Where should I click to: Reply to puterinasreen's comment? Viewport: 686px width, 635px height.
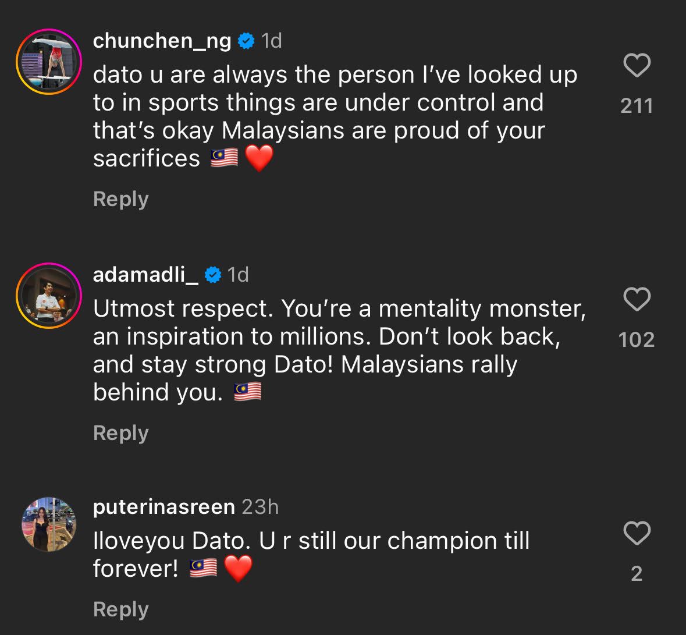click(x=121, y=609)
